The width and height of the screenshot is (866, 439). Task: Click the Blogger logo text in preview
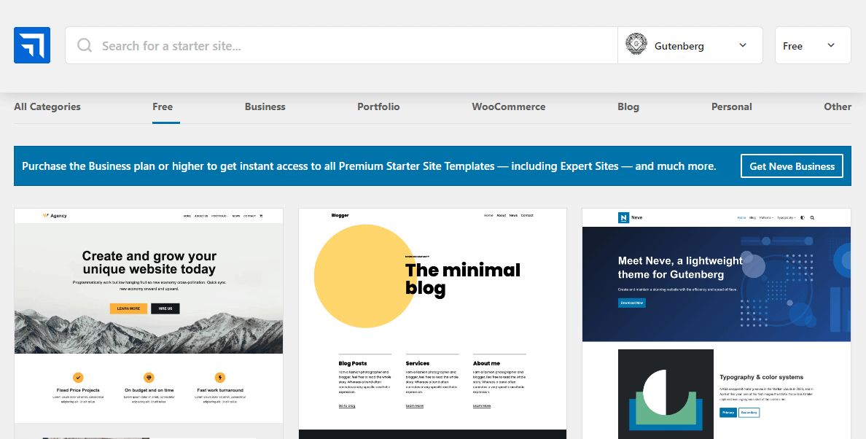340,215
